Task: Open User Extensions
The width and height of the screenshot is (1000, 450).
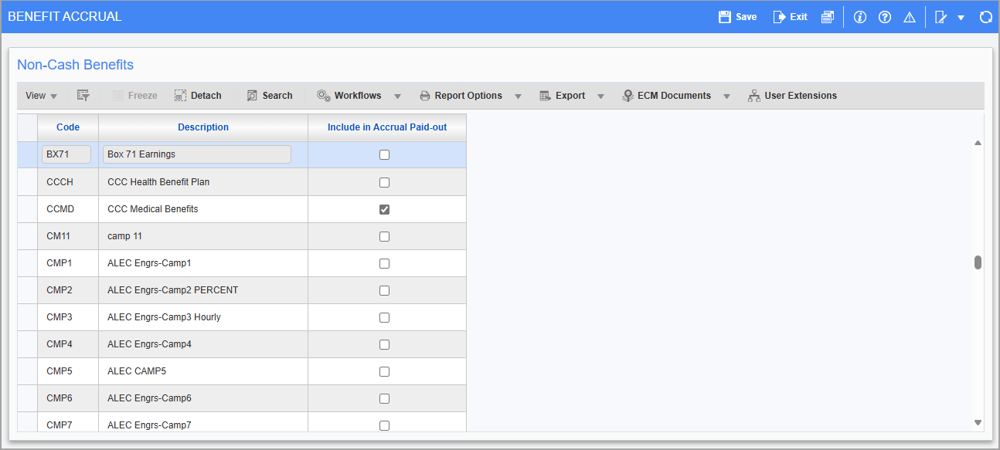Action: [x=792, y=96]
